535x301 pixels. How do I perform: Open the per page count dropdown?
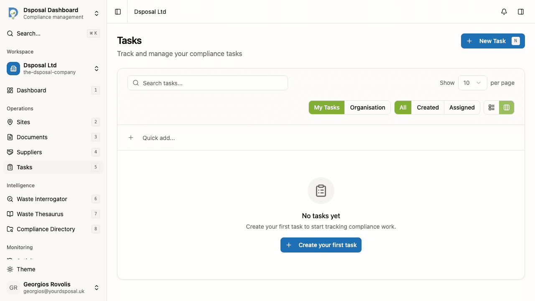pyautogui.click(x=472, y=83)
